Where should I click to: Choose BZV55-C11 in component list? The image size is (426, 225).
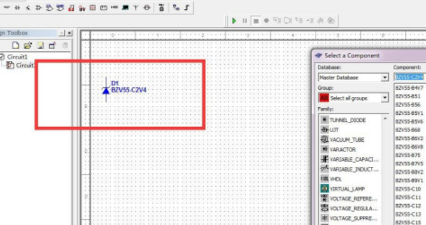coord(408,197)
